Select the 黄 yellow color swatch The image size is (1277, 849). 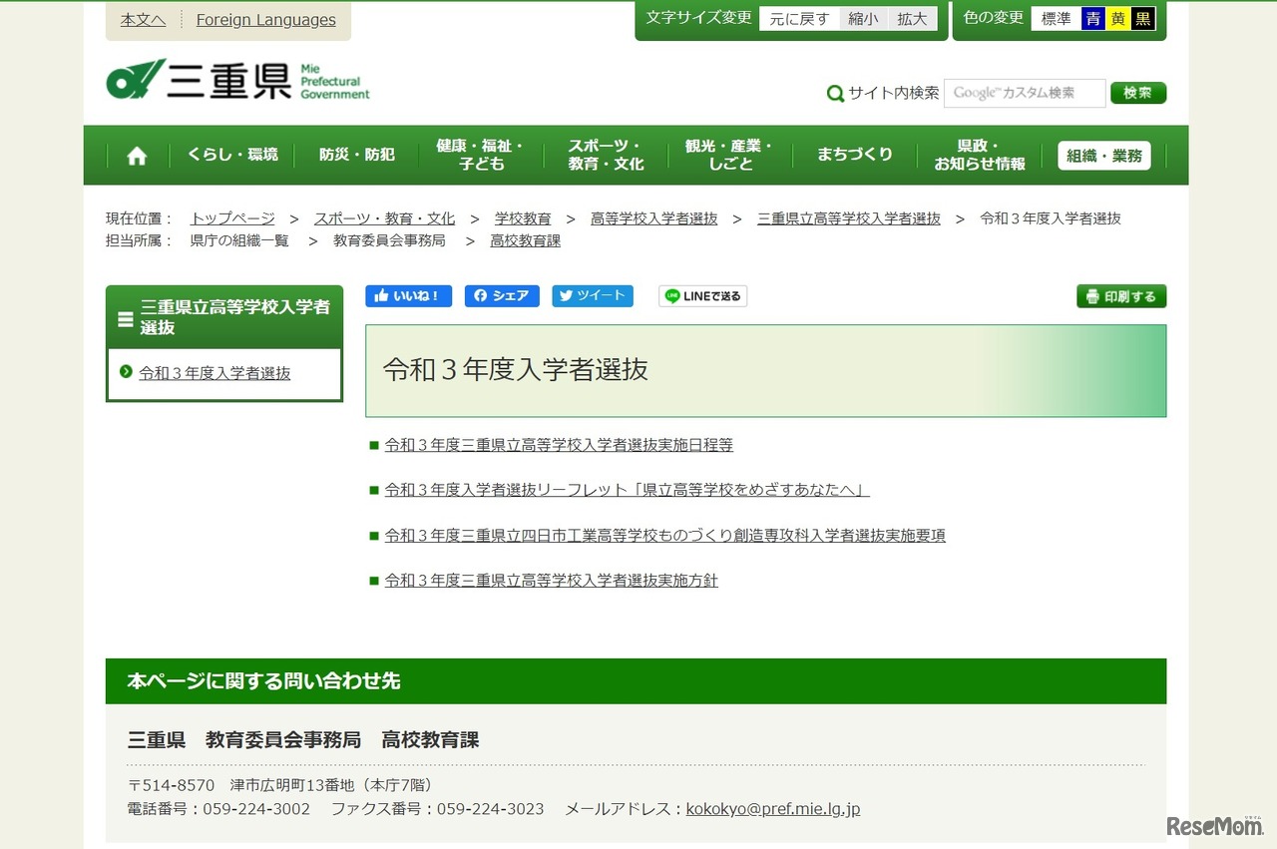click(x=1119, y=17)
